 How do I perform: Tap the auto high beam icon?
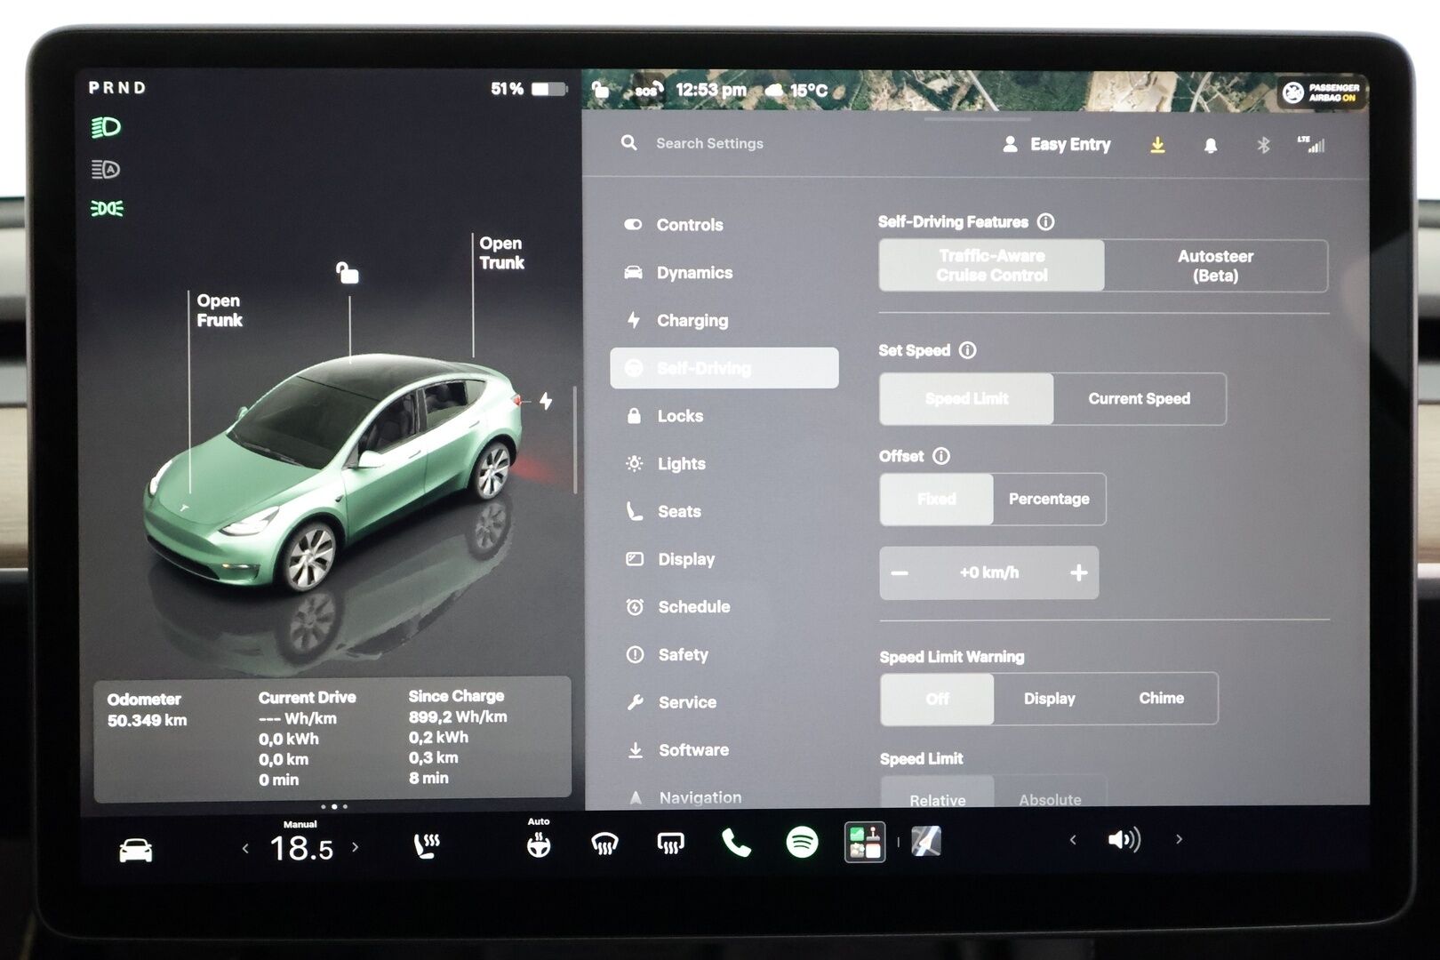pos(106,169)
